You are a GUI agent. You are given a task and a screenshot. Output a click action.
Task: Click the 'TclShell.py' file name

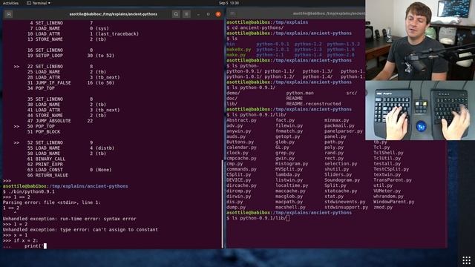coord(388,153)
